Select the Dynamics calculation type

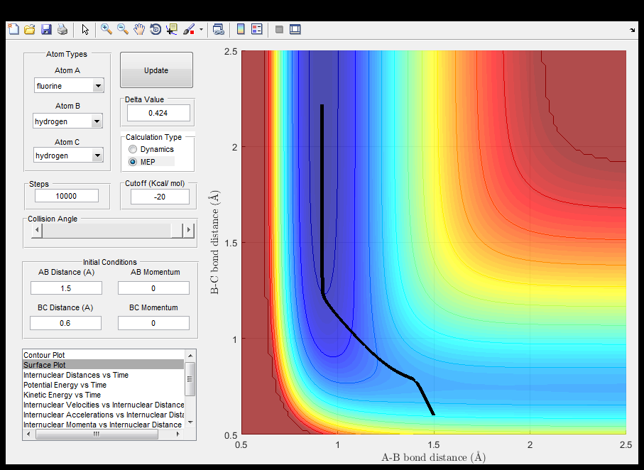coord(133,150)
